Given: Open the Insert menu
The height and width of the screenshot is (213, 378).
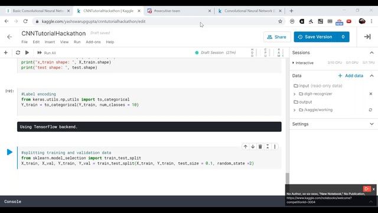Looking at the screenshot, I should [50, 42].
